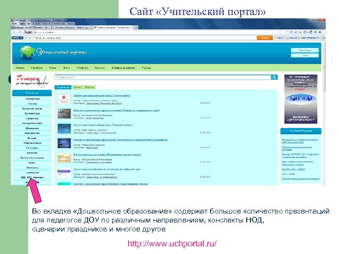Open the Инструменты browser menu
The height and width of the screenshot is (254, 339).
[x=58, y=24]
